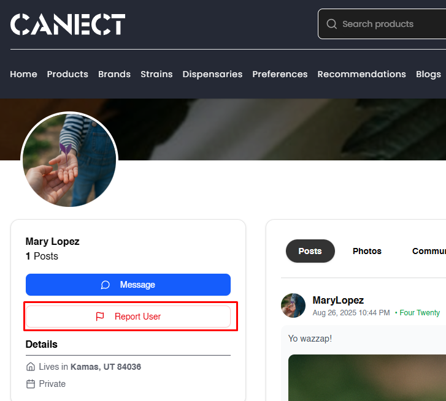Click the '1 Posts' count text

42,256
